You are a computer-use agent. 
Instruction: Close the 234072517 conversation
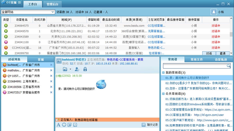tap(51, 92)
